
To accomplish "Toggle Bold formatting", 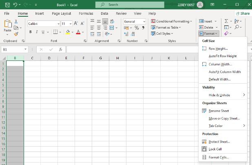I will 30,32.
